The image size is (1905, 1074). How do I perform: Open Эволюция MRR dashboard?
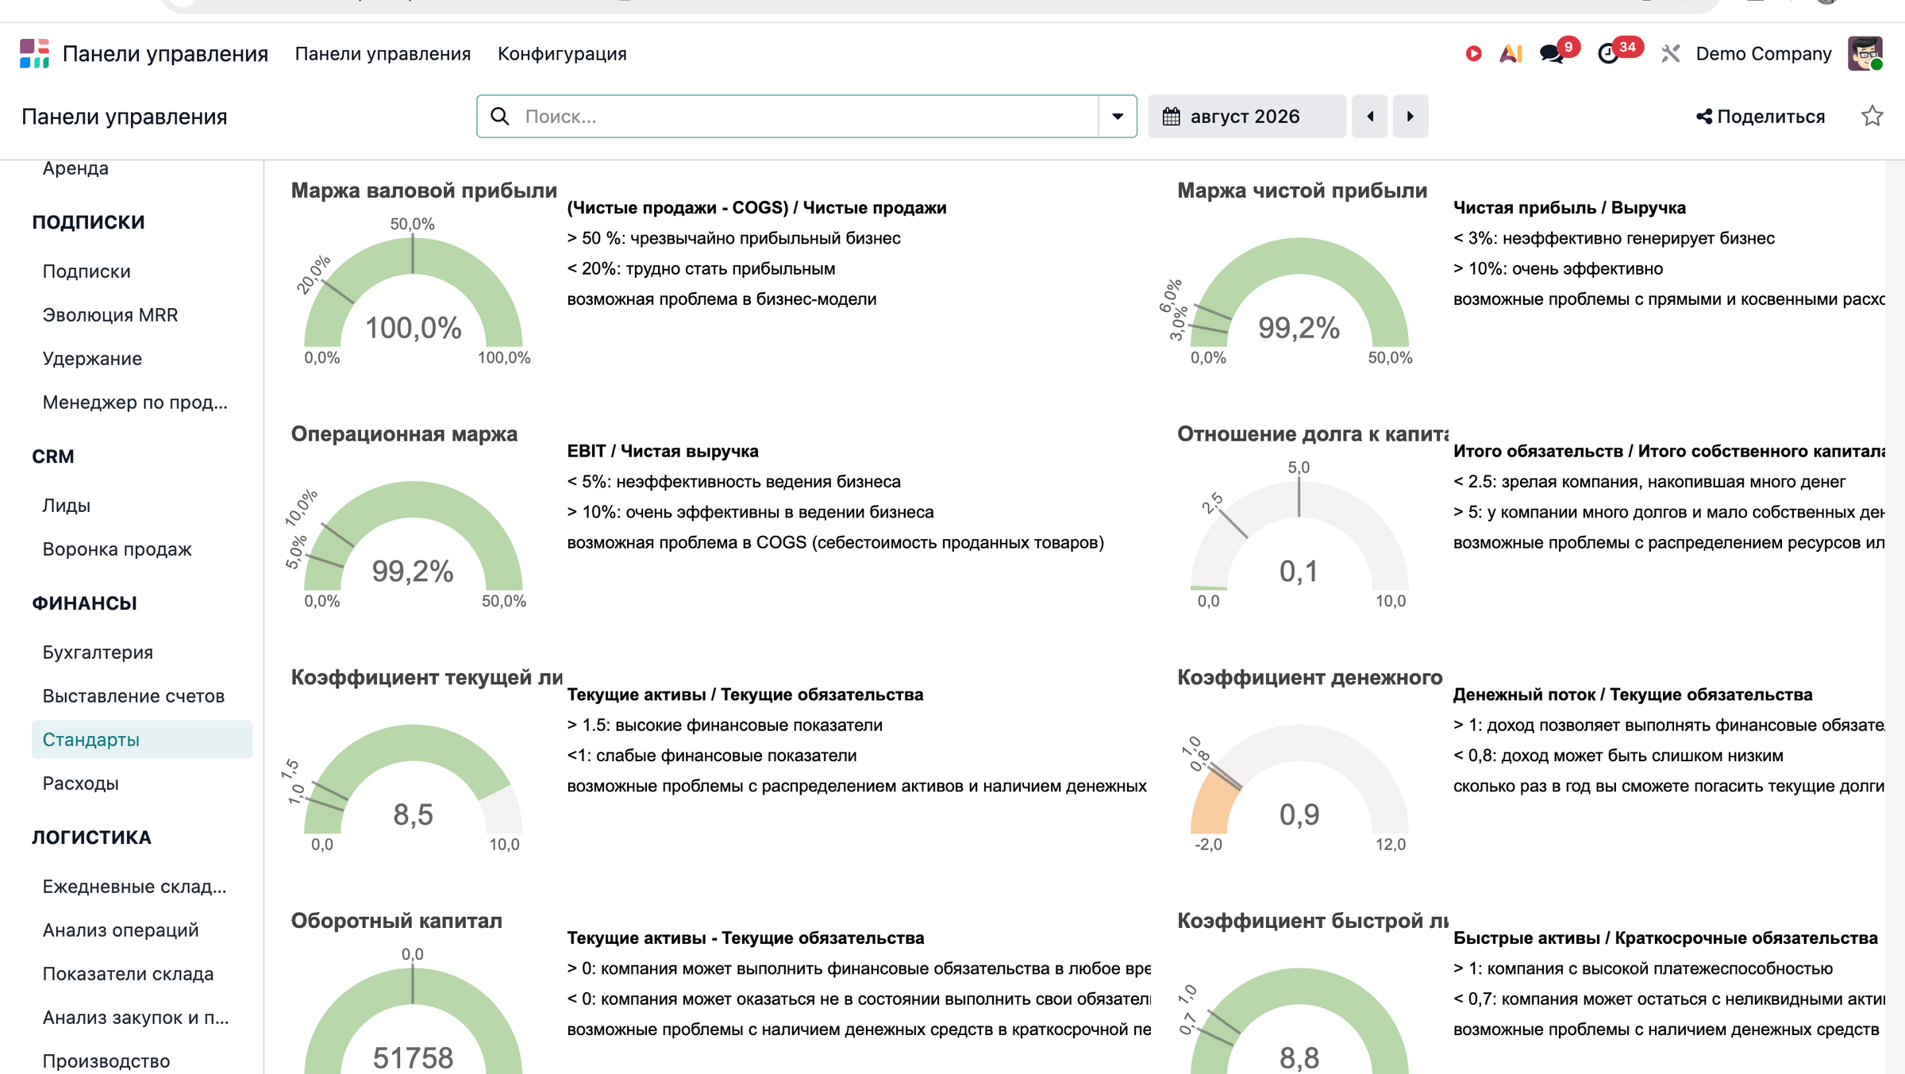(x=110, y=315)
